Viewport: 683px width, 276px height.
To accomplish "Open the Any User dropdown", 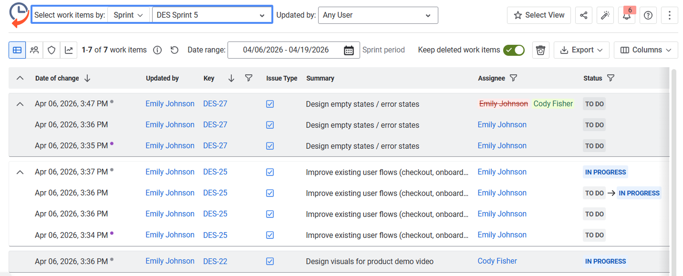I will (x=377, y=15).
